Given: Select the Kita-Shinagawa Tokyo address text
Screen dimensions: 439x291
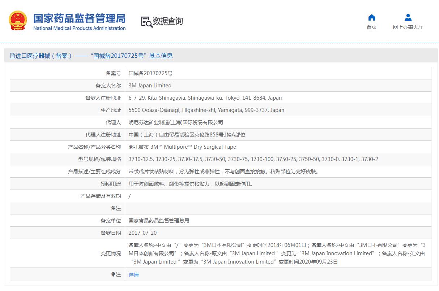Looking at the screenshot, I should click(205, 98).
